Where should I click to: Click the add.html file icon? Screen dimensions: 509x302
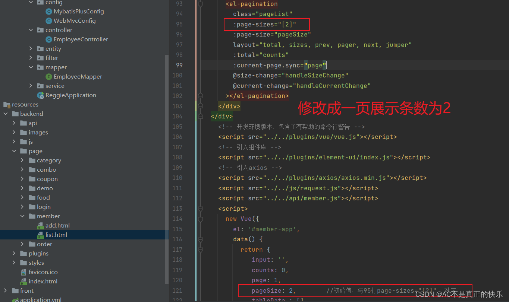coord(40,226)
